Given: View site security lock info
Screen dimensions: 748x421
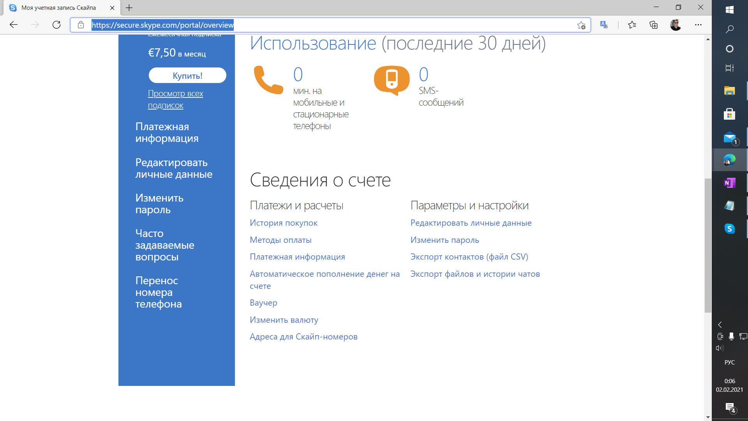Looking at the screenshot, I should click(81, 25).
